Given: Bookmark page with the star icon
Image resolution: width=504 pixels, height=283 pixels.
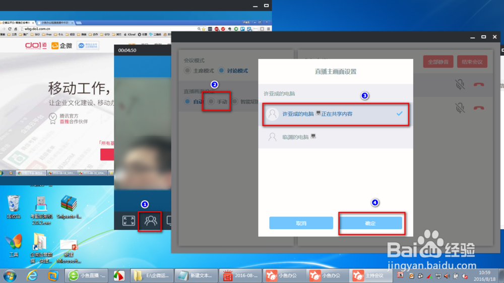Looking at the screenshot, I should [204, 29].
